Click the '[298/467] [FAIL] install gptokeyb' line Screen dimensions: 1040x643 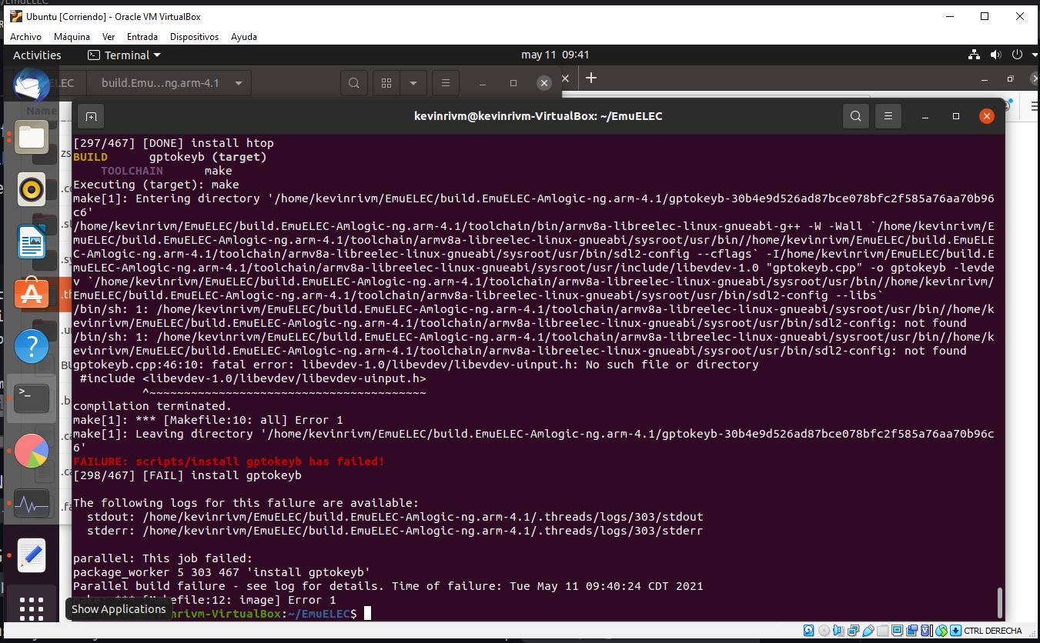[x=187, y=475]
